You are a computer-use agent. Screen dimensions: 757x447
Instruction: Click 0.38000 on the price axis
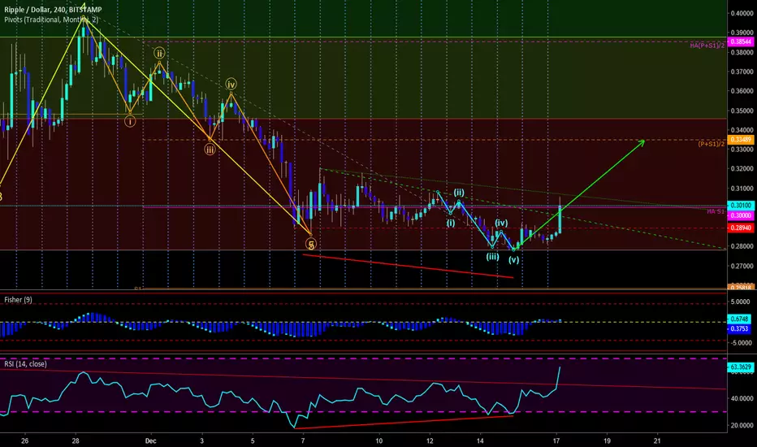pyautogui.click(x=742, y=52)
